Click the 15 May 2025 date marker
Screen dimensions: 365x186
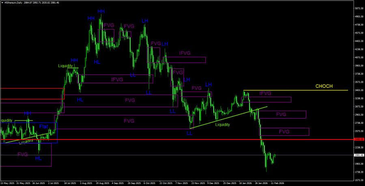(8, 183)
